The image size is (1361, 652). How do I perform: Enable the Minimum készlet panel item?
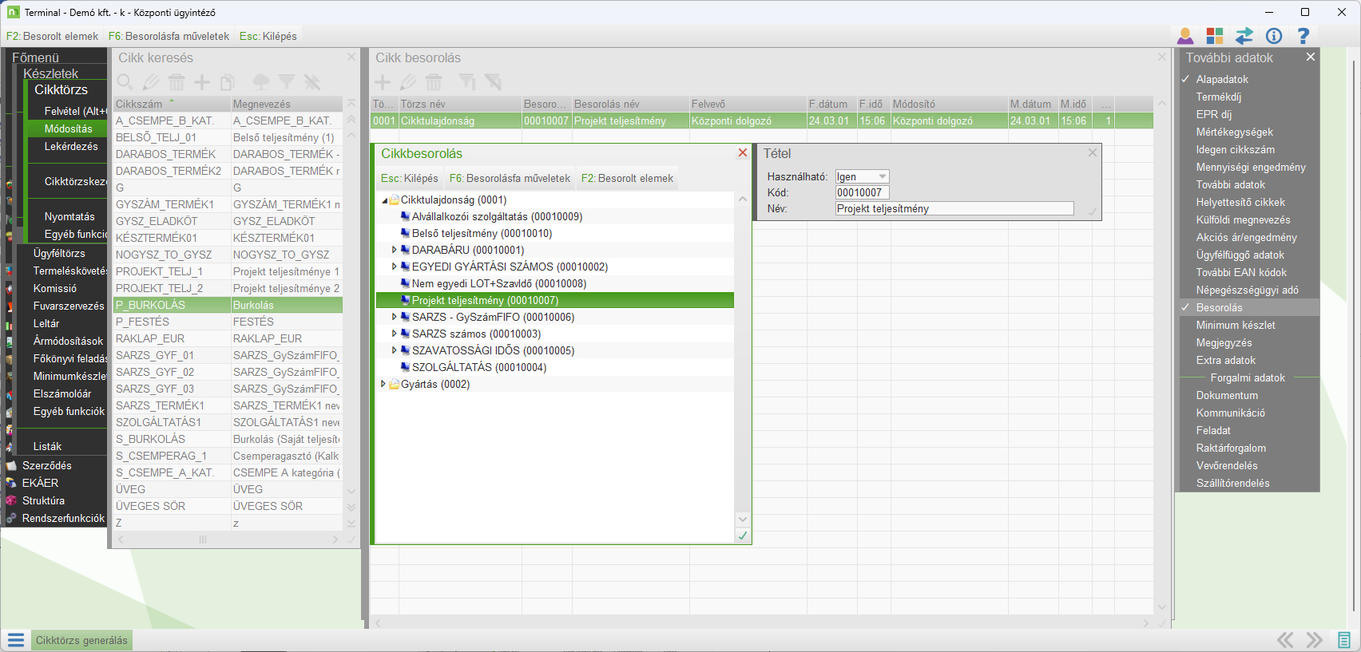1235,325
